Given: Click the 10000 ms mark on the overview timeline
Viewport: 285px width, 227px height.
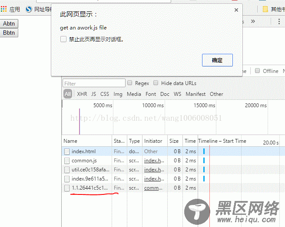Looking at the screenshot, I should pos(152,105).
